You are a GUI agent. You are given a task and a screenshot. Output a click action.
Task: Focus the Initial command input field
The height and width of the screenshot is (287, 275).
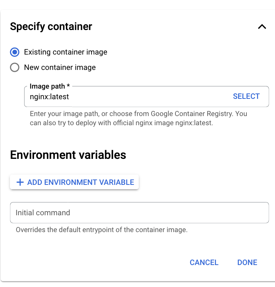[x=139, y=213]
